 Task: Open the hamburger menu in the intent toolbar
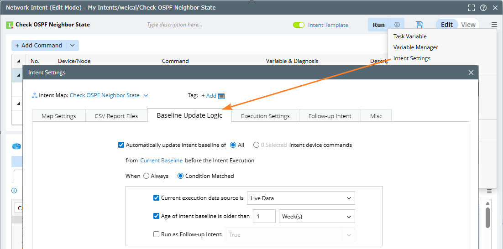[494, 25]
